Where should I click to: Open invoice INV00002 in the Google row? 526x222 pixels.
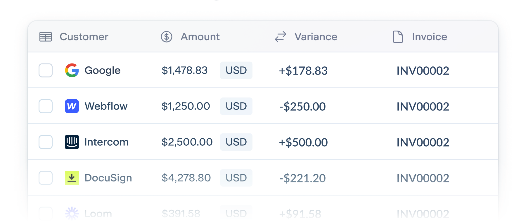point(423,71)
